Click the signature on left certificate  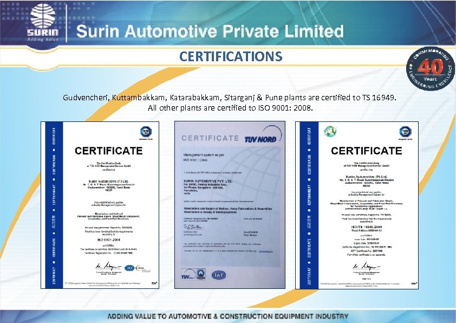108,266
